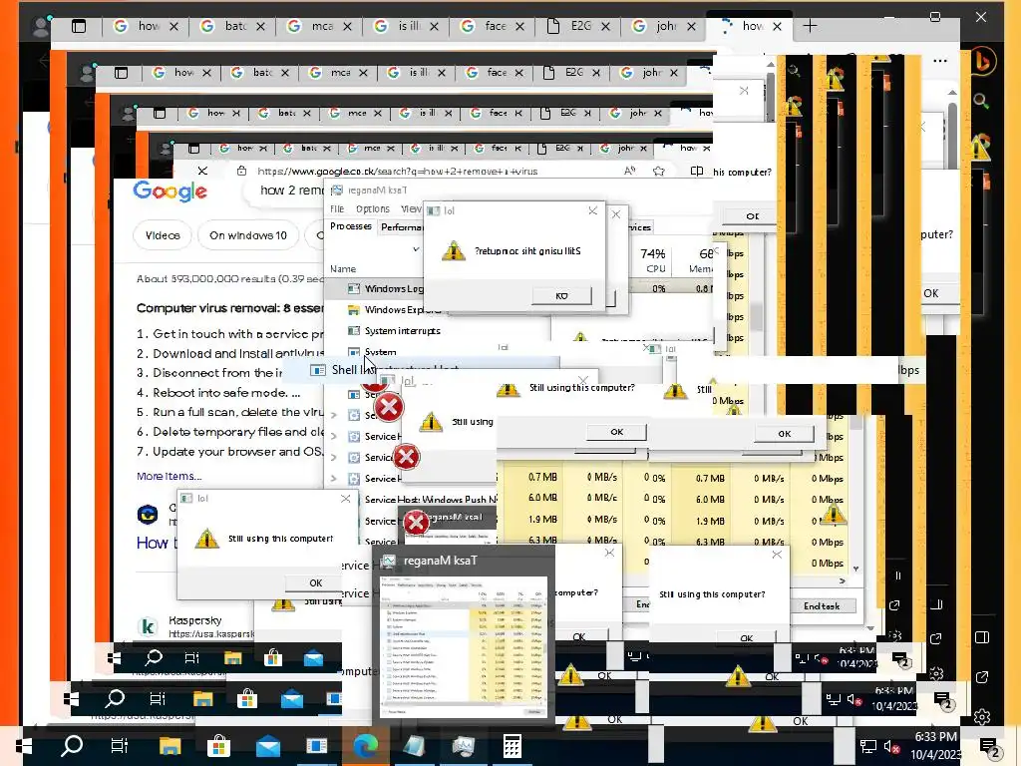Click the Bing Copilot icon in Edge sidebar

click(982, 61)
